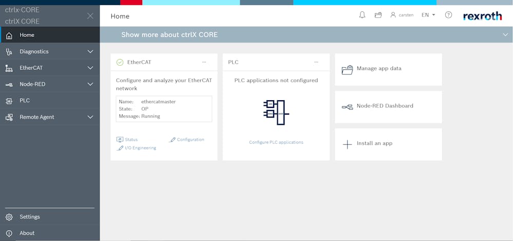Click the PLC icon in sidebar
This screenshot has height=241, width=513.
point(9,101)
